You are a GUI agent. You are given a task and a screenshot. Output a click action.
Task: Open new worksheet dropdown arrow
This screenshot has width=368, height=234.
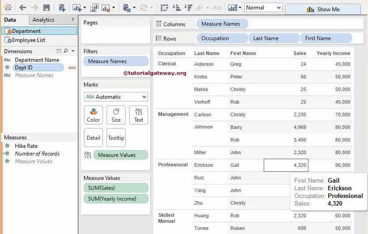(x=85, y=8)
